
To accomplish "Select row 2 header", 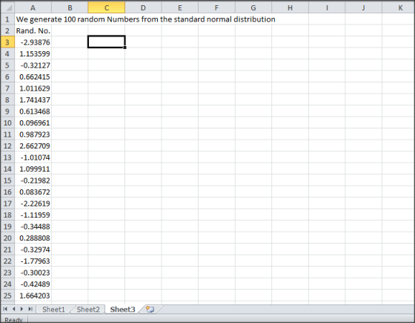I will [x=7, y=30].
